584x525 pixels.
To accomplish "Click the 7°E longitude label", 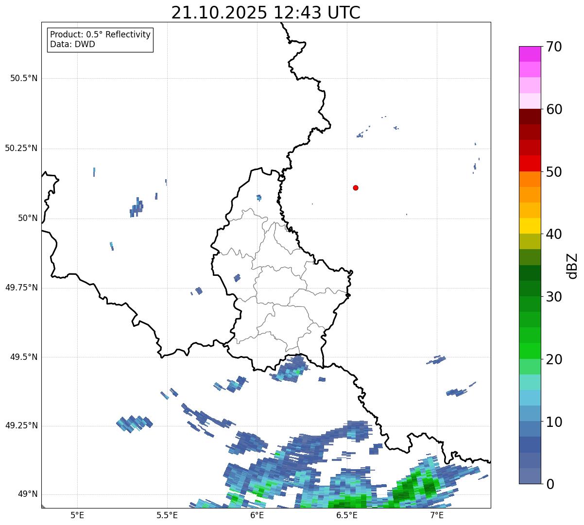I will [437, 515].
